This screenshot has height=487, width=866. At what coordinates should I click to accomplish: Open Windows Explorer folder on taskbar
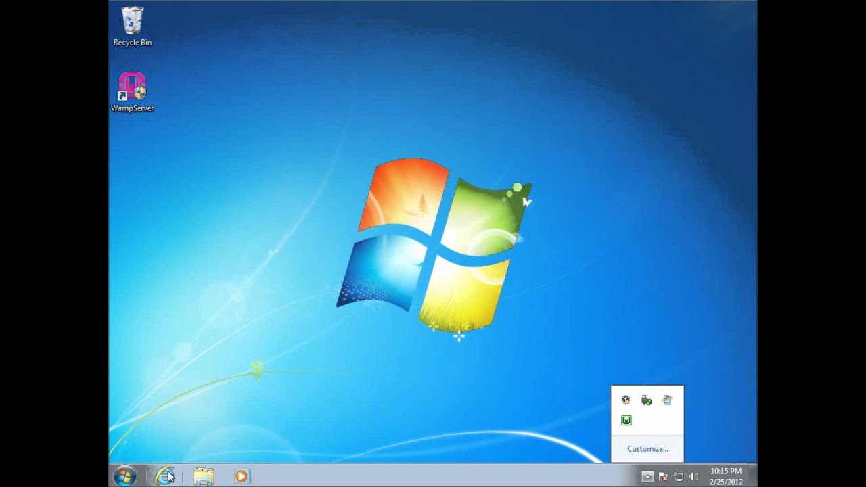pos(204,476)
